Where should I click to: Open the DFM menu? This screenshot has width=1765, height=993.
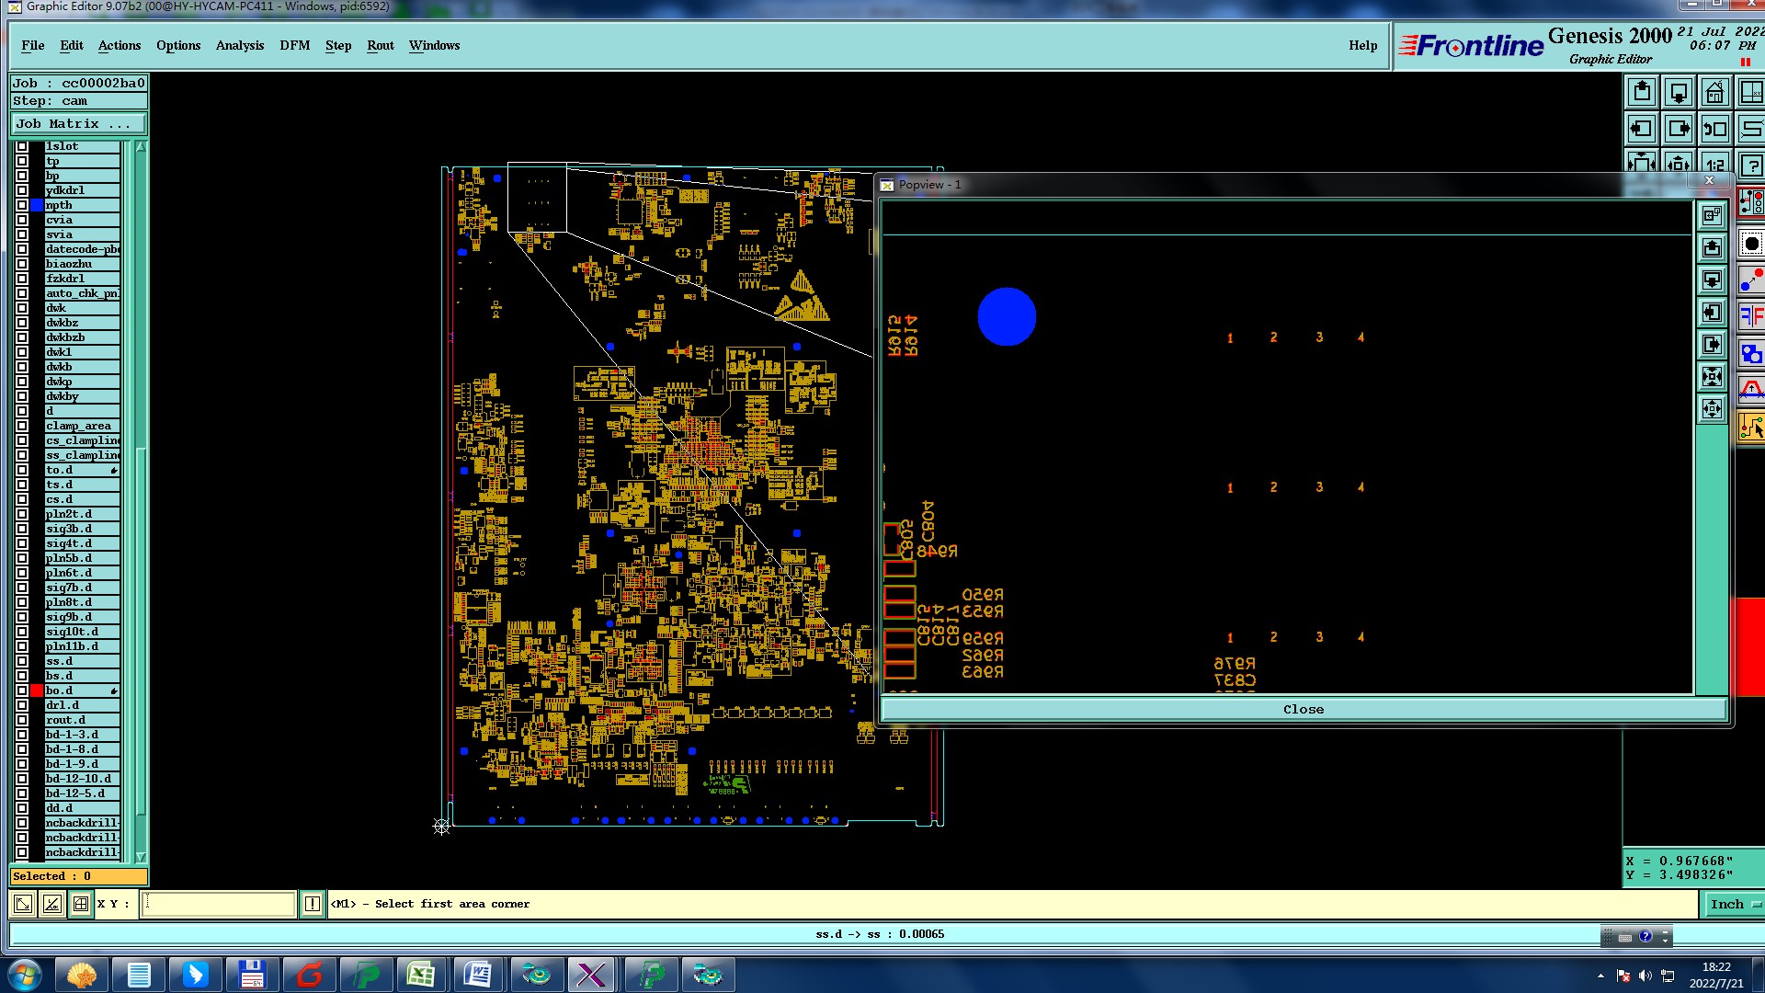tap(294, 45)
